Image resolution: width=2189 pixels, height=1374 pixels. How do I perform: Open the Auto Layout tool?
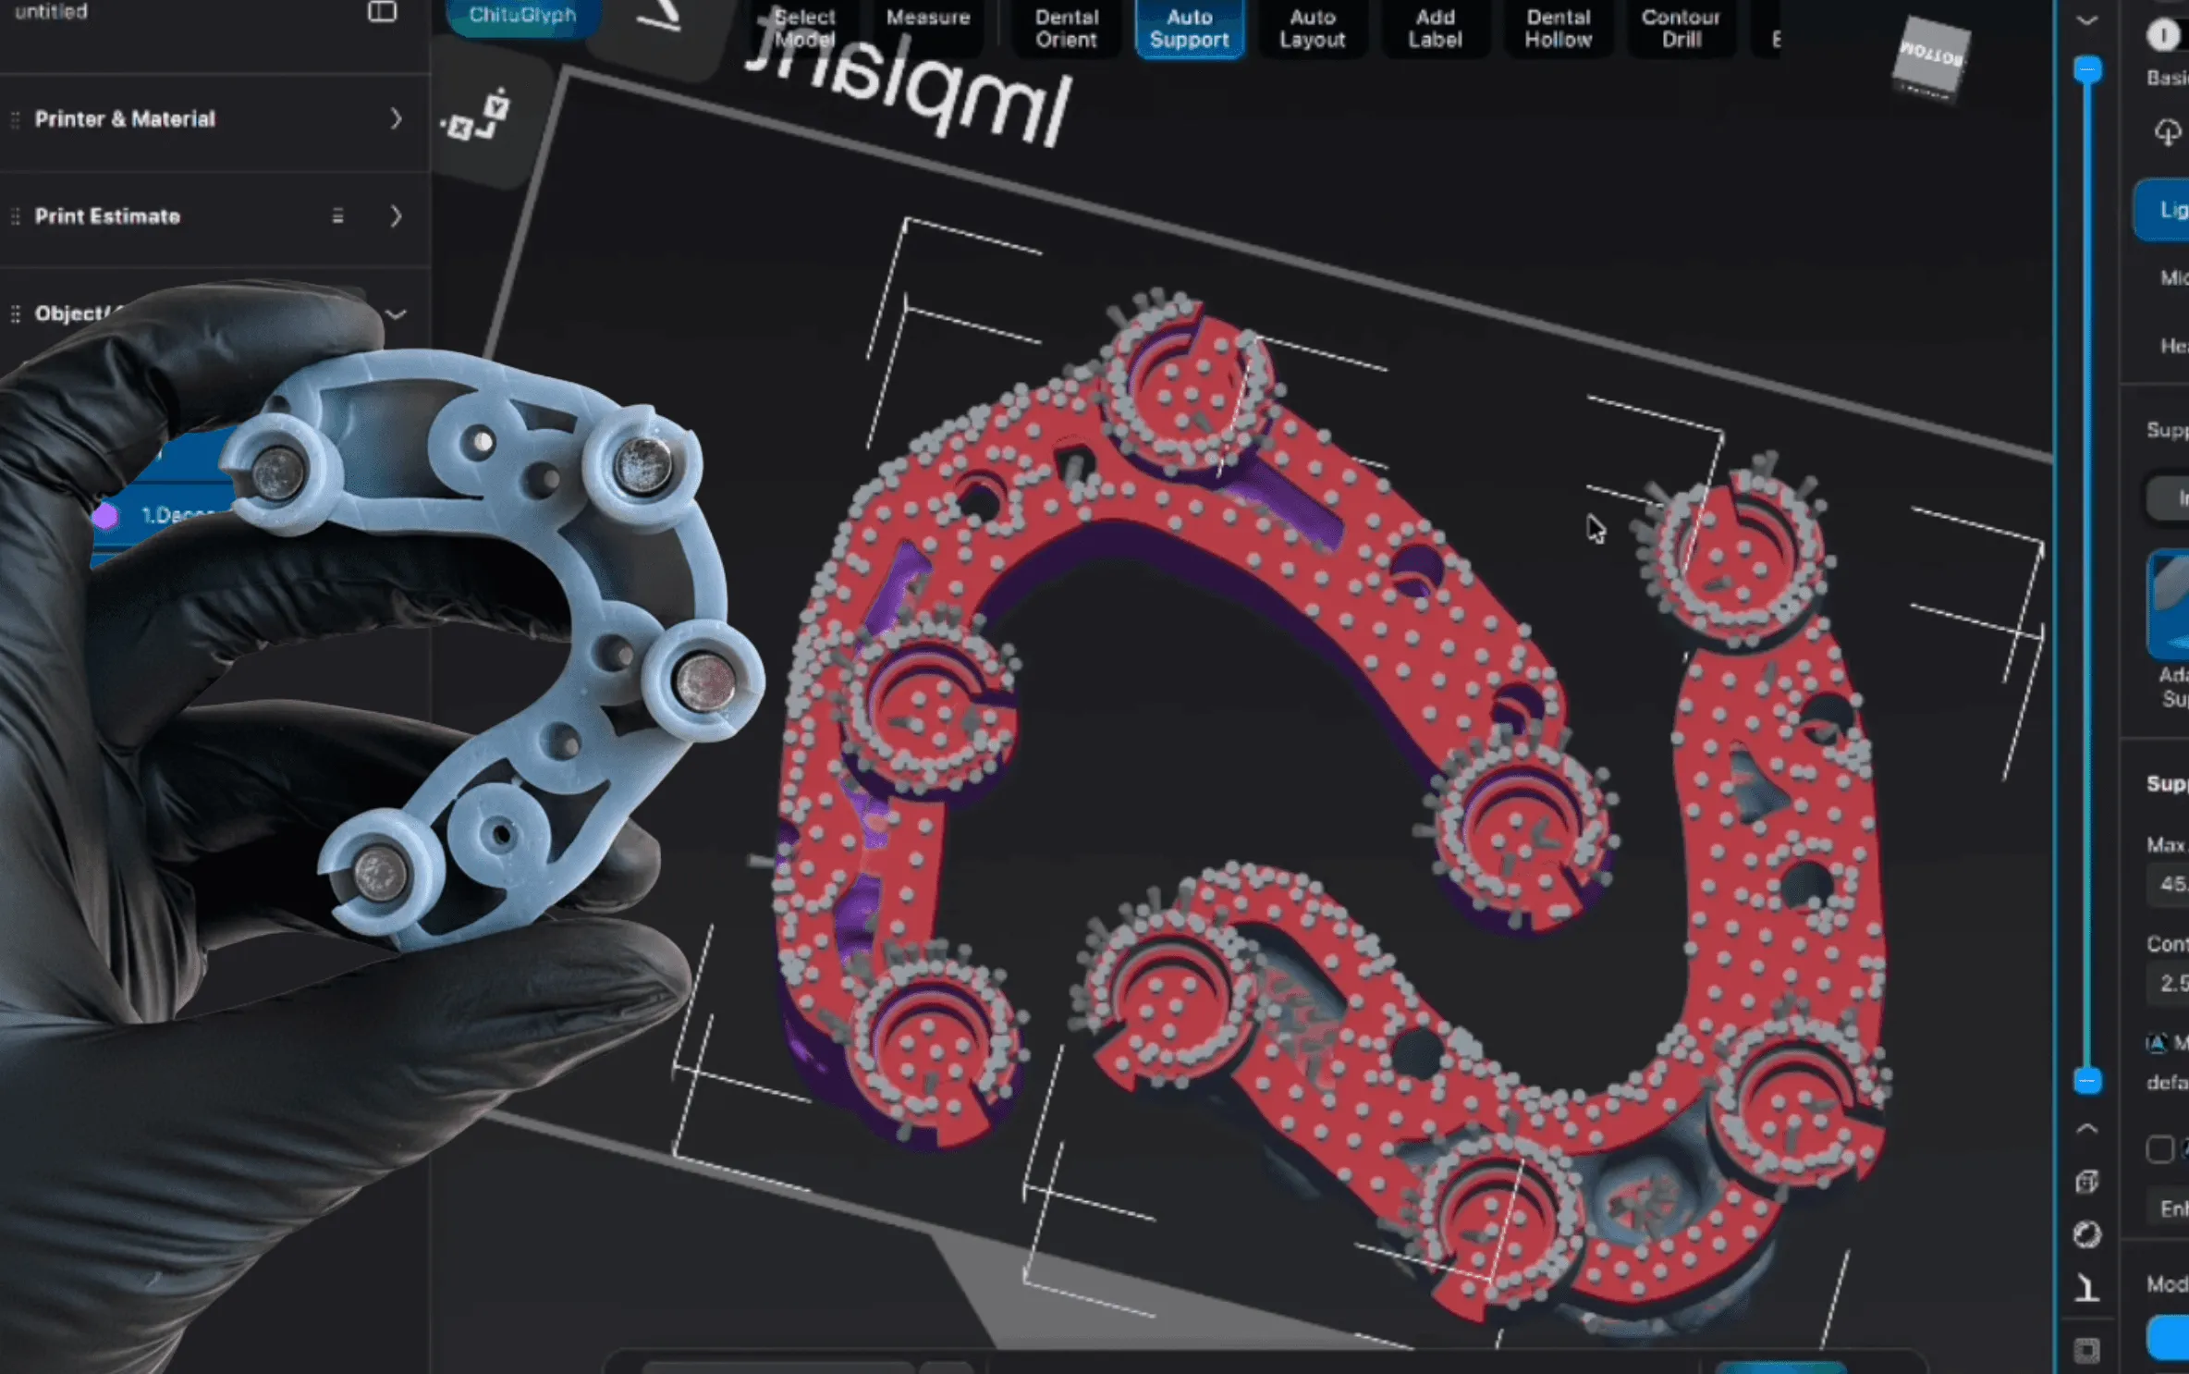[1312, 29]
